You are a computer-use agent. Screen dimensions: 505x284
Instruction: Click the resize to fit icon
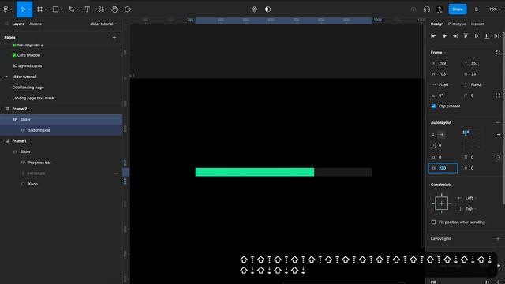(x=498, y=53)
